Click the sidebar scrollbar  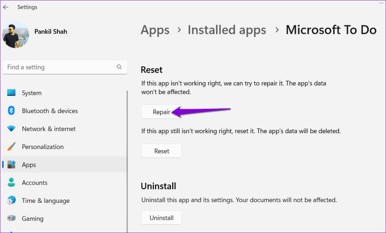pyautogui.click(x=127, y=161)
